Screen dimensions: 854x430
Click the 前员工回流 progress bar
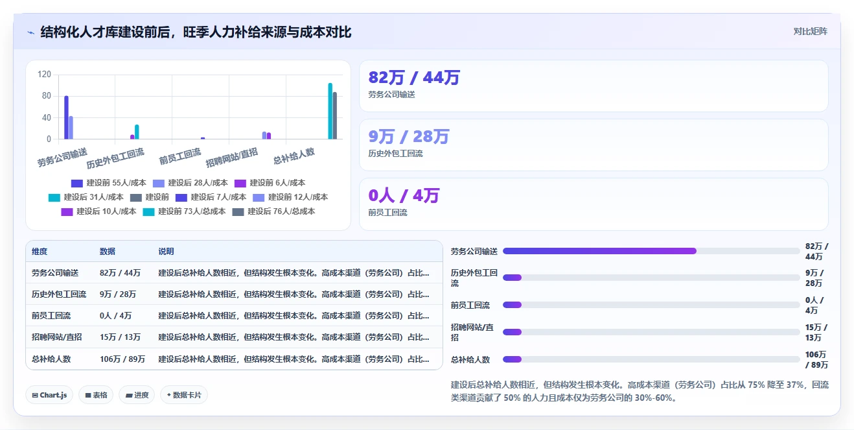click(651, 305)
